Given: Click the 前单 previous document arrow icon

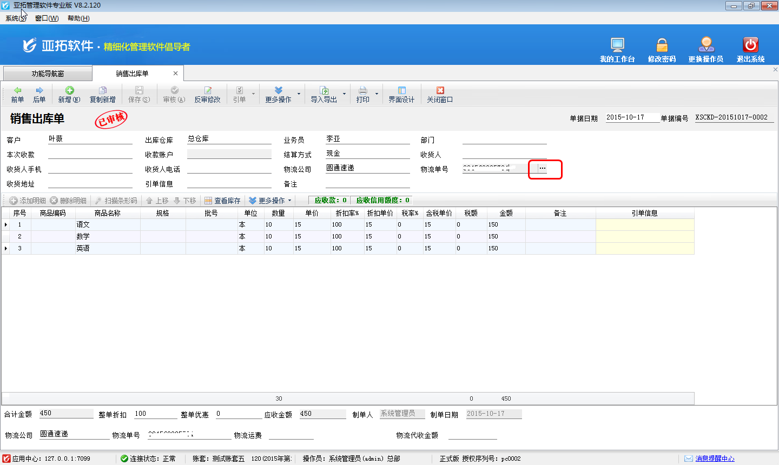Looking at the screenshot, I should [17, 90].
